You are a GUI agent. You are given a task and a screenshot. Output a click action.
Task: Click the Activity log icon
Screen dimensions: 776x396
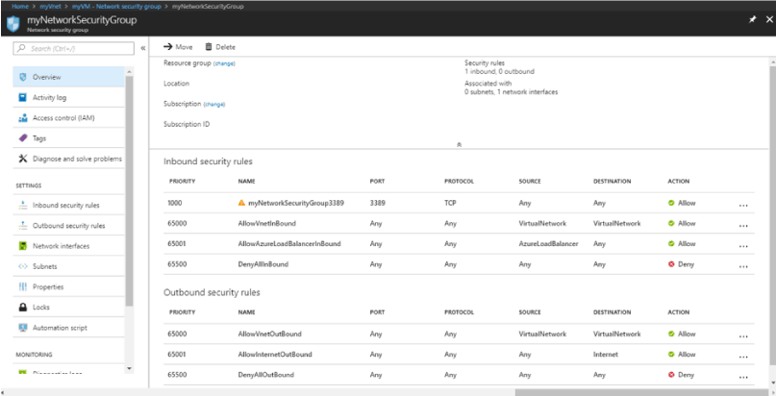[22, 97]
